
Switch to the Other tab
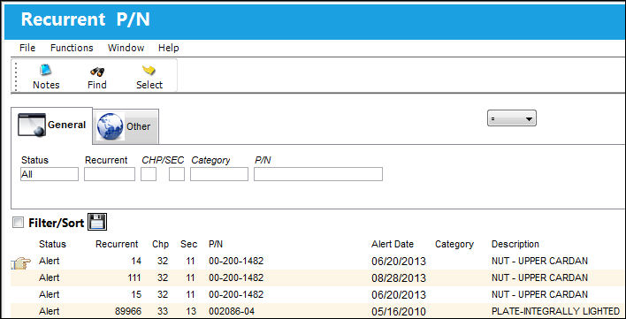tap(126, 126)
